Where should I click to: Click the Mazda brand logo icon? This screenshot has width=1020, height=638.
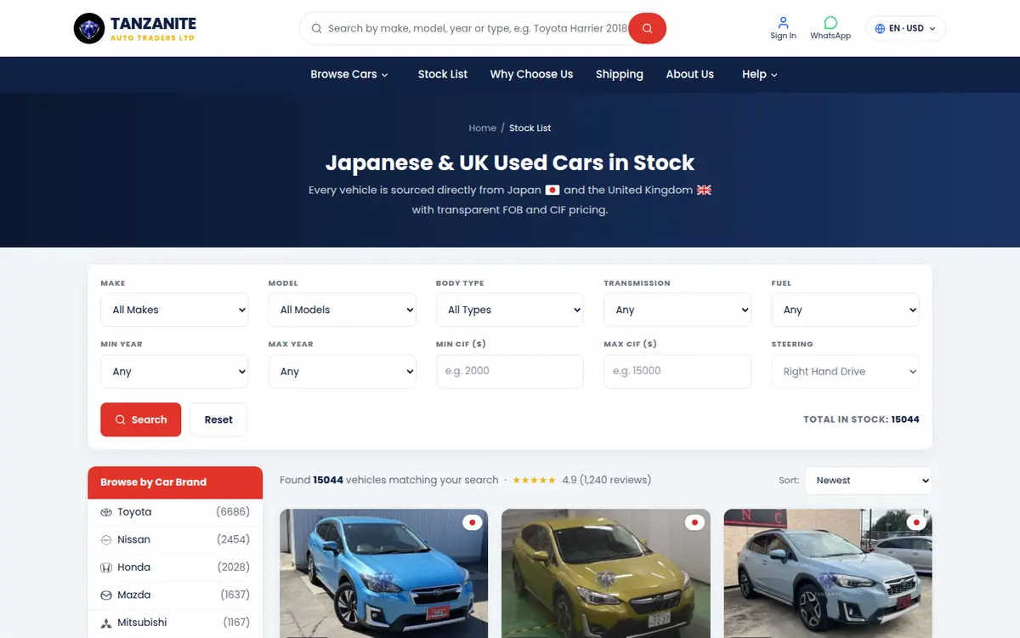pos(106,595)
